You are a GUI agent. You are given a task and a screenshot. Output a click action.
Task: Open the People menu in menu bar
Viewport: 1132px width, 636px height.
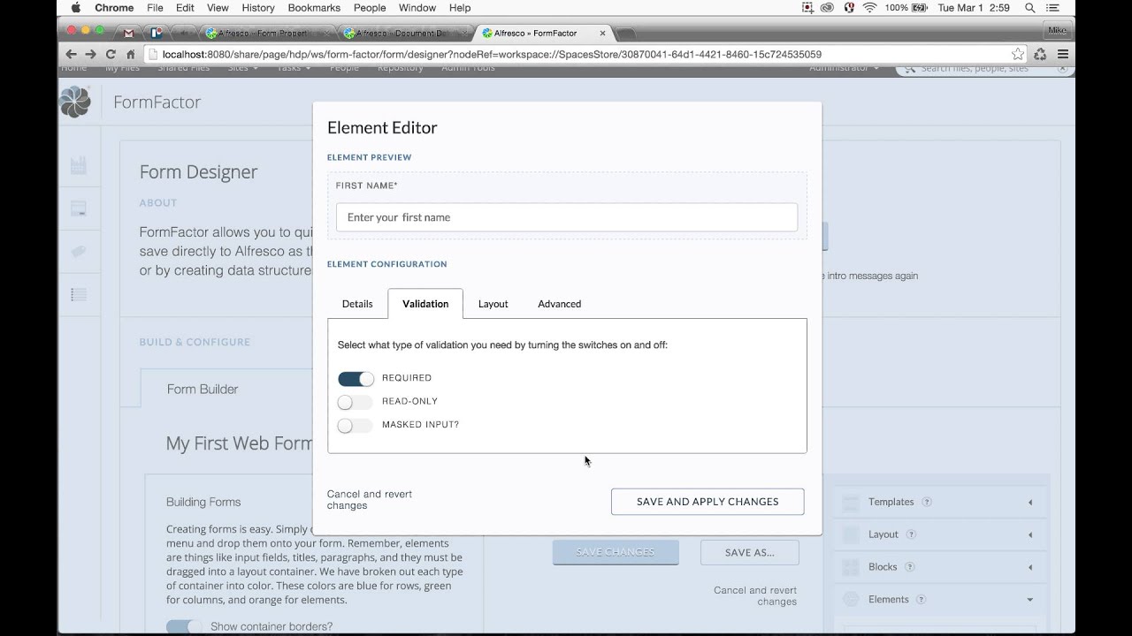370,8
